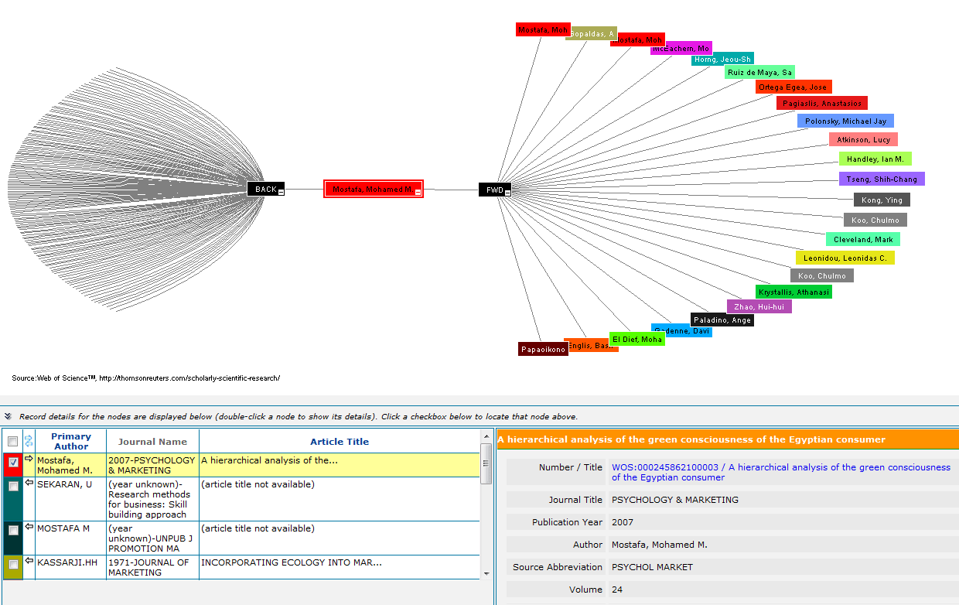Sort by the Primary Author column header
The width and height of the screenshot is (959, 605).
[71, 441]
